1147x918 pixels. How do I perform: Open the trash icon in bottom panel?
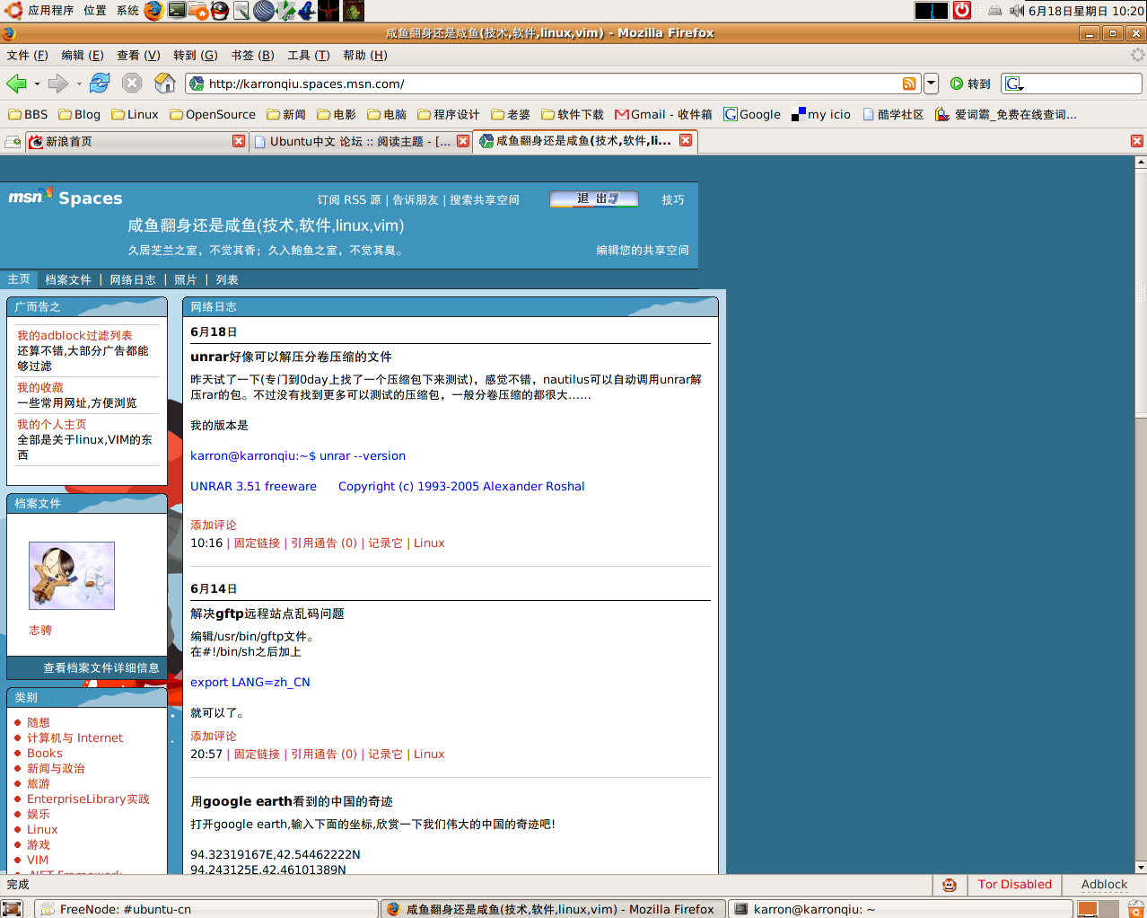1135,909
